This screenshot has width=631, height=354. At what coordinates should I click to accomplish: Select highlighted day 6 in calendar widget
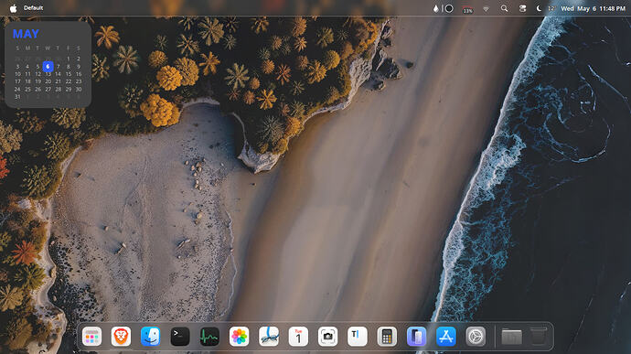(x=48, y=67)
